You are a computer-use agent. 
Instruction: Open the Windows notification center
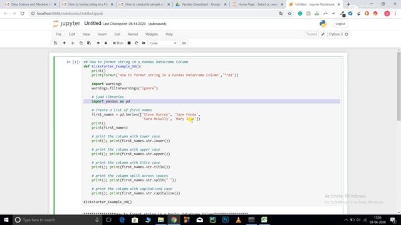point(393,219)
